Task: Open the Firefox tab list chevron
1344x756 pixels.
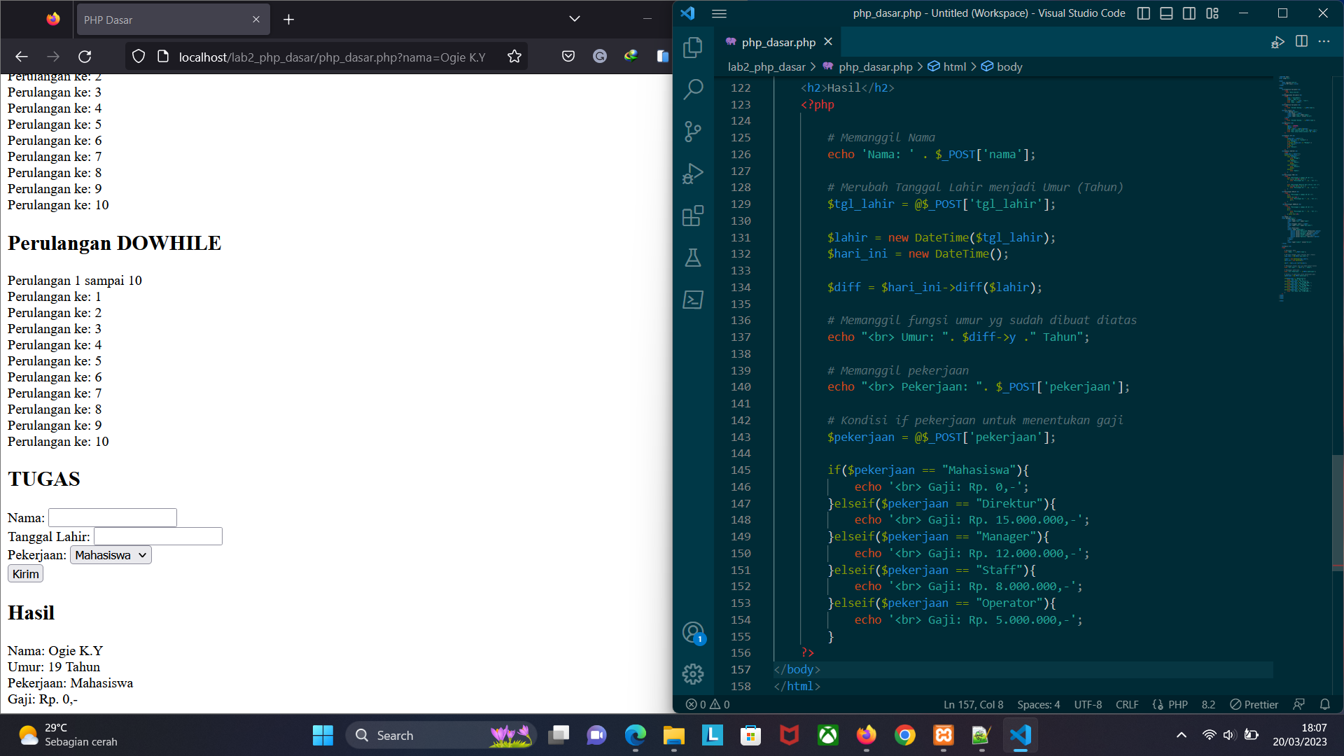Action: point(574,19)
